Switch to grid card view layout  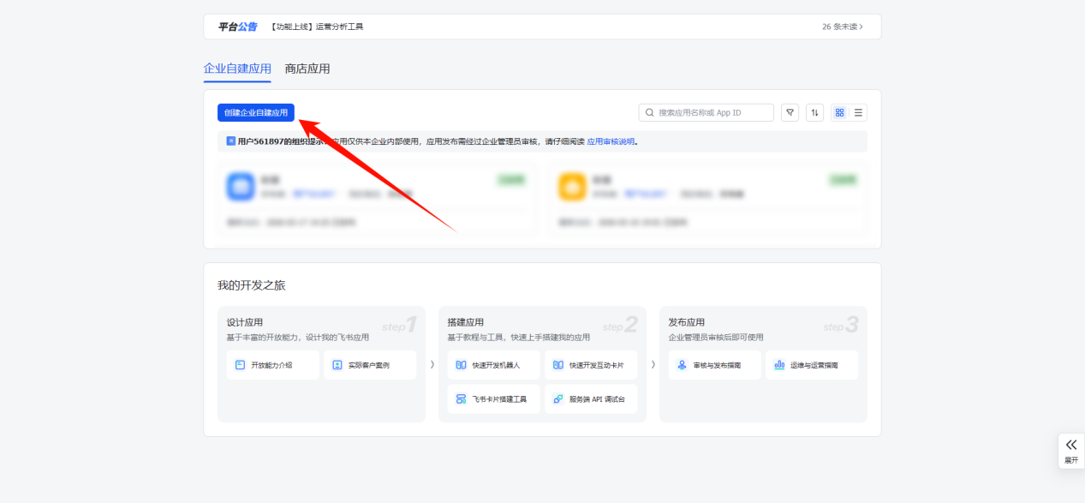(842, 112)
